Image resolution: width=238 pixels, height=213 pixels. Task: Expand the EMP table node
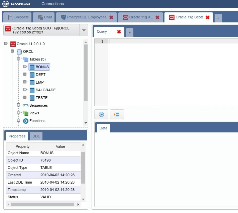(x=25, y=82)
